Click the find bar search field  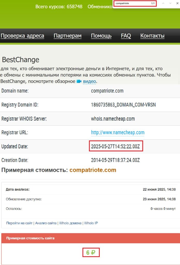click(x=132, y=3)
